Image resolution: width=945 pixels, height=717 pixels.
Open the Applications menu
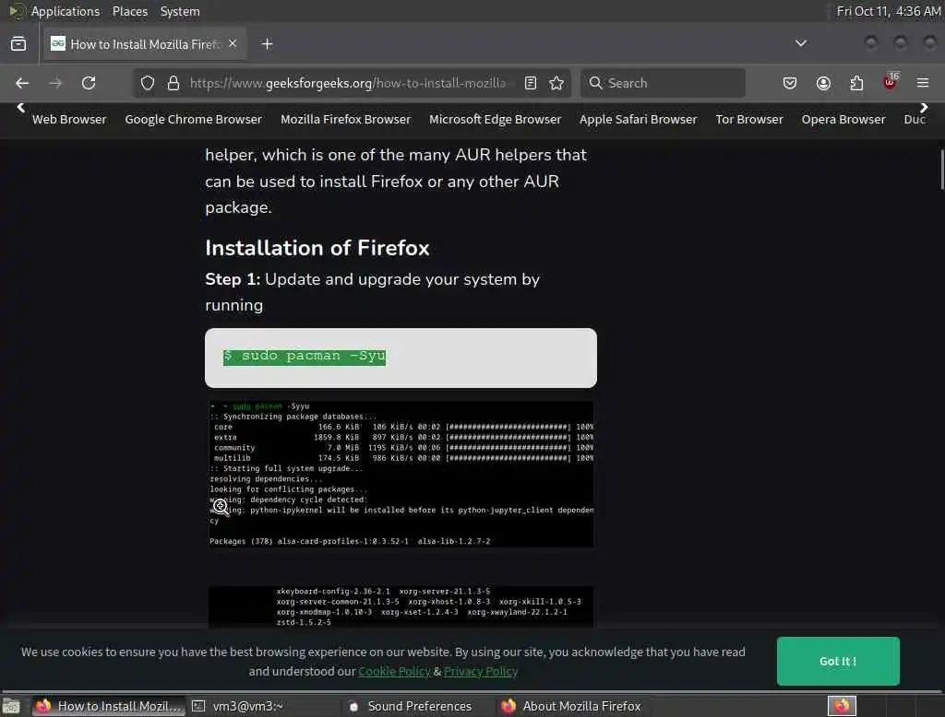66,11
